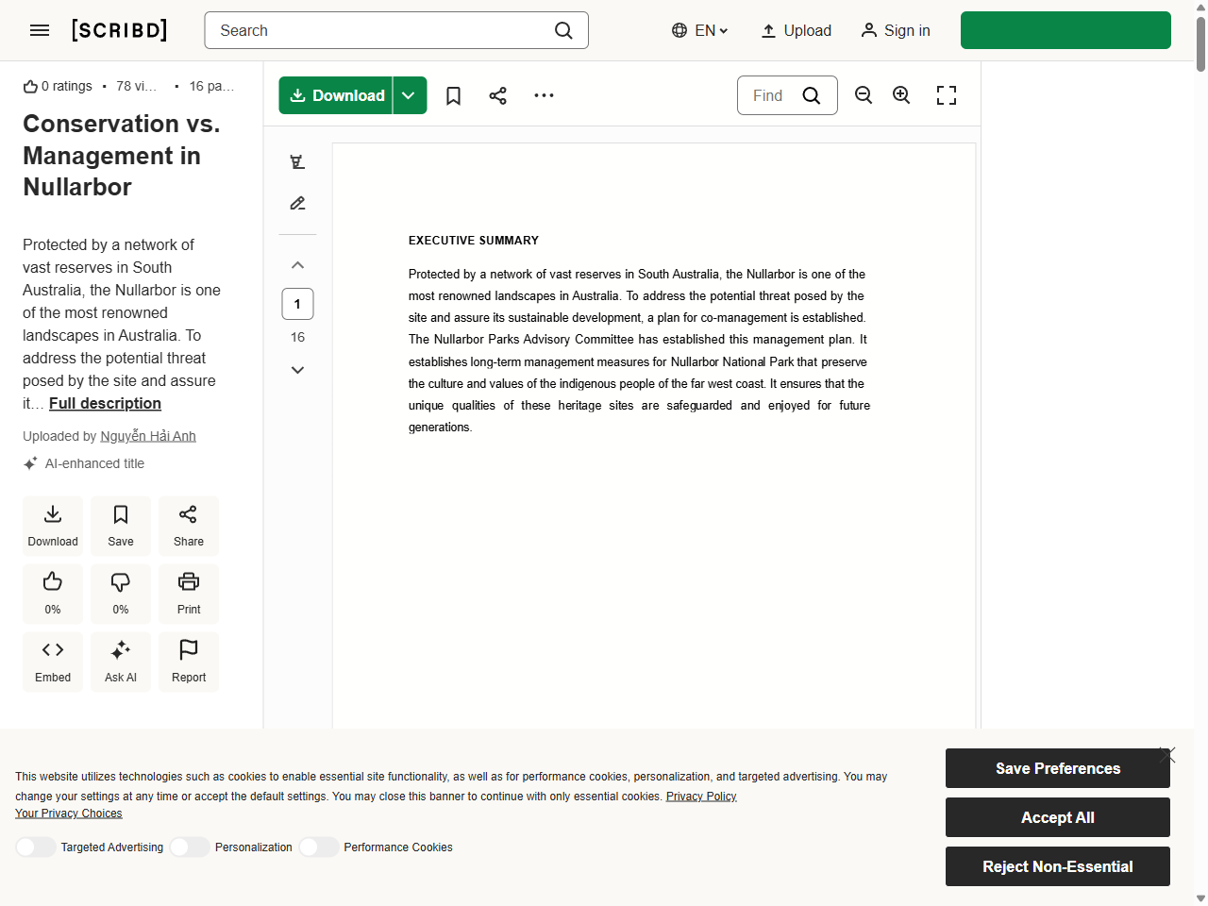1208x906 pixels.
Task: Open the hamburger menu next to Scribd logo
Action: click(40, 30)
